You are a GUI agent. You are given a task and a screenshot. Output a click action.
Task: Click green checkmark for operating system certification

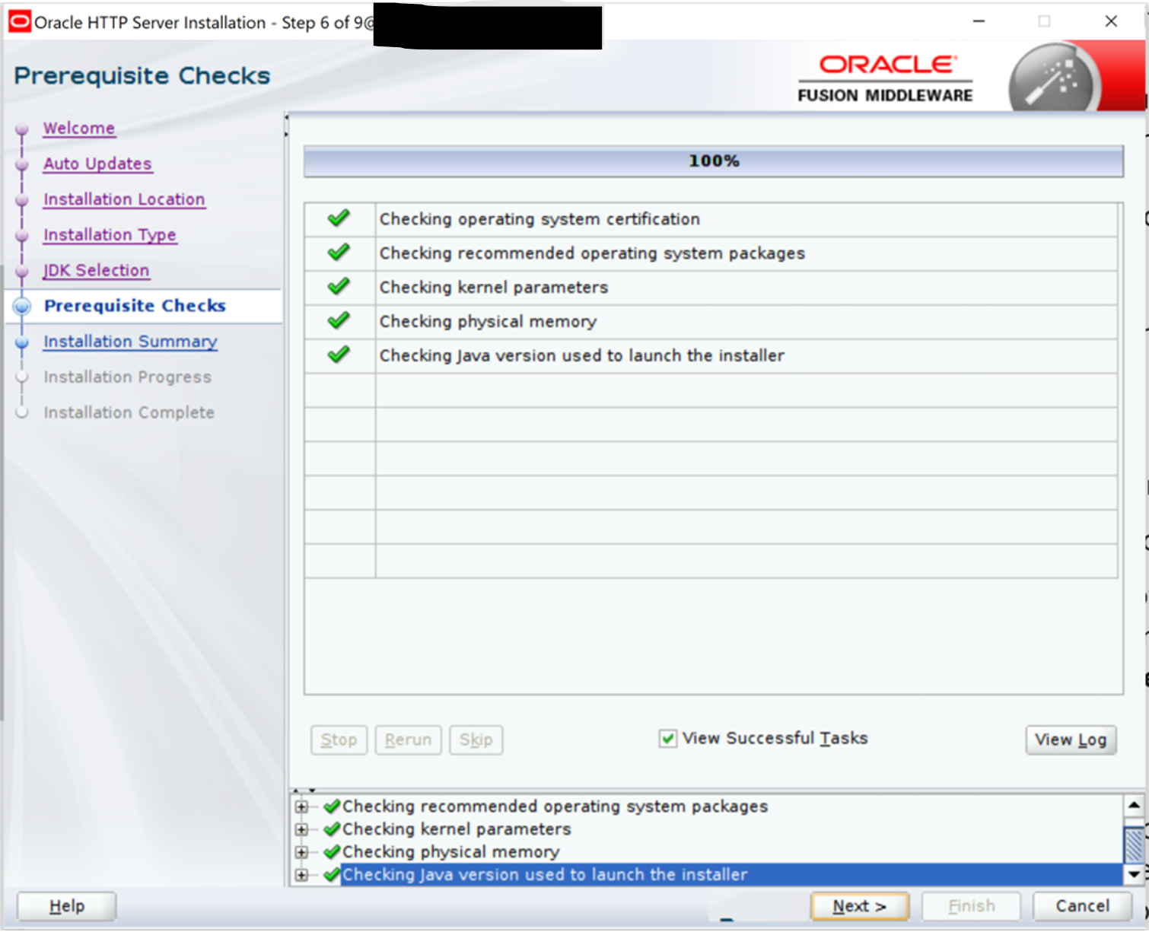tap(339, 218)
